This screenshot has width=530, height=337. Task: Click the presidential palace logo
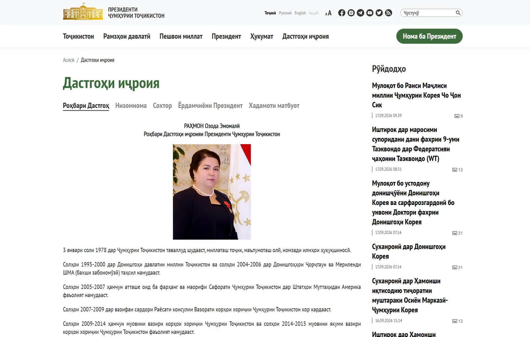click(x=83, y=12)
